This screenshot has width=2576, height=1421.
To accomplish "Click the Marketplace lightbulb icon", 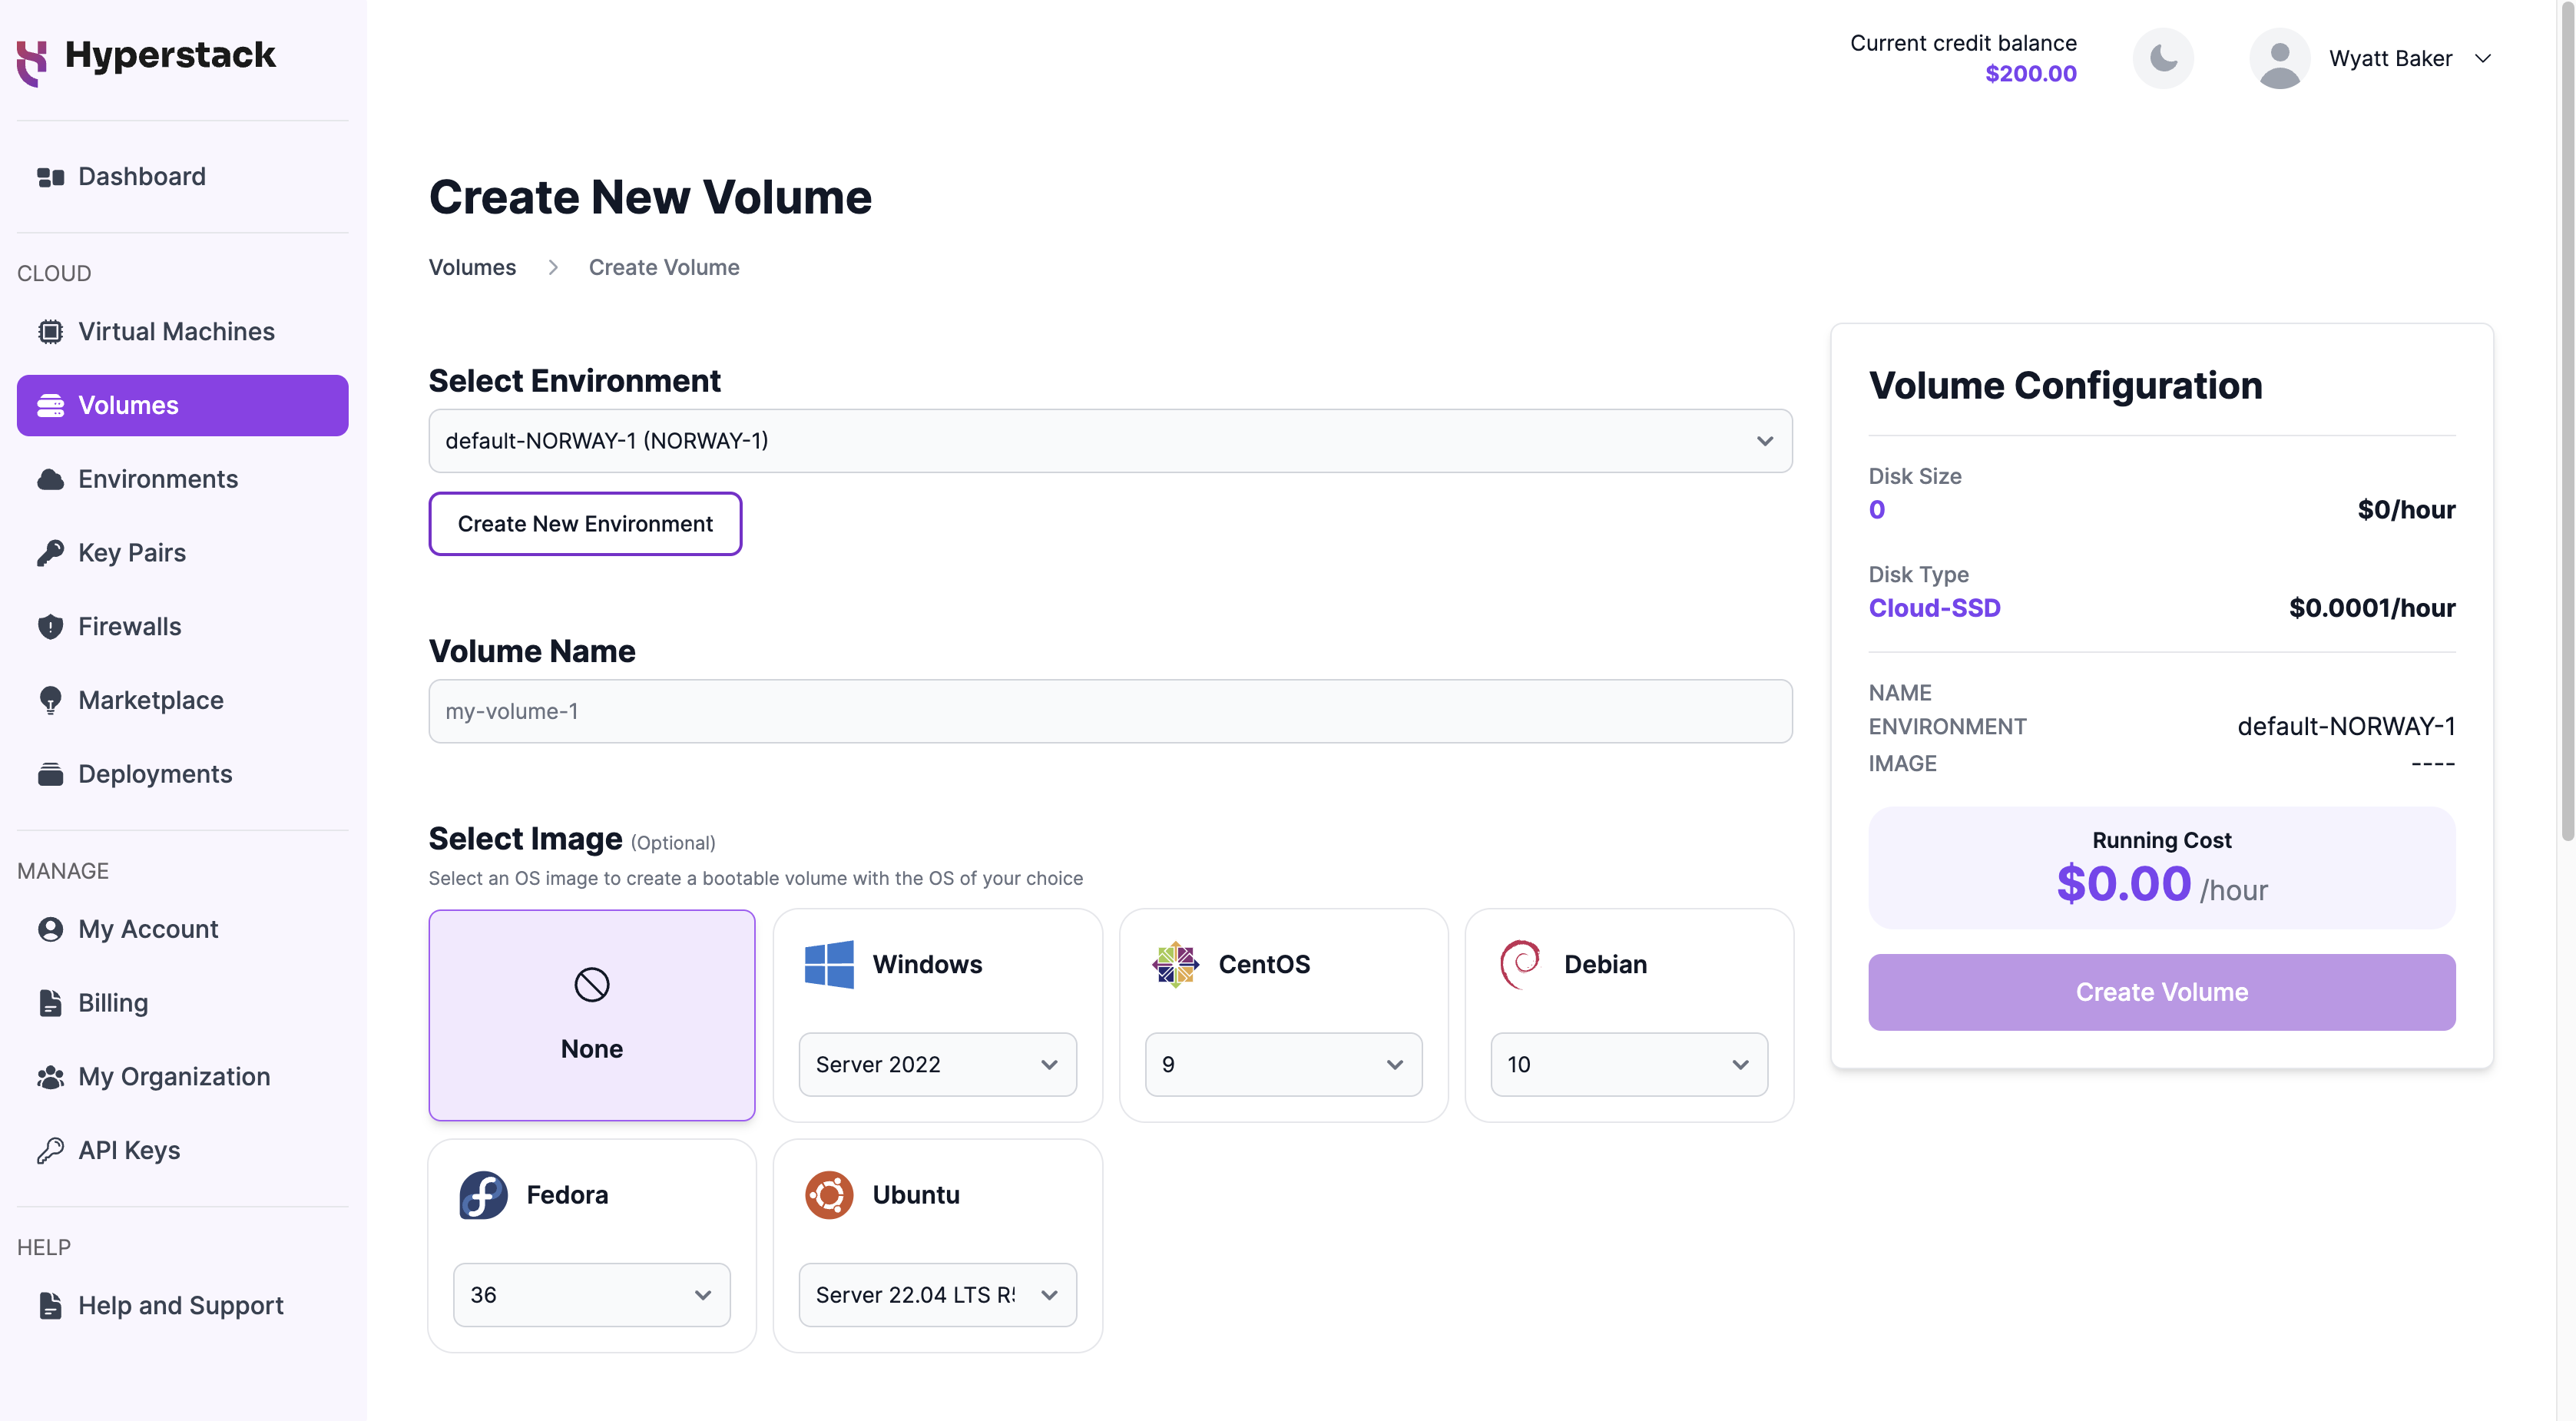I will pos(50,700).
